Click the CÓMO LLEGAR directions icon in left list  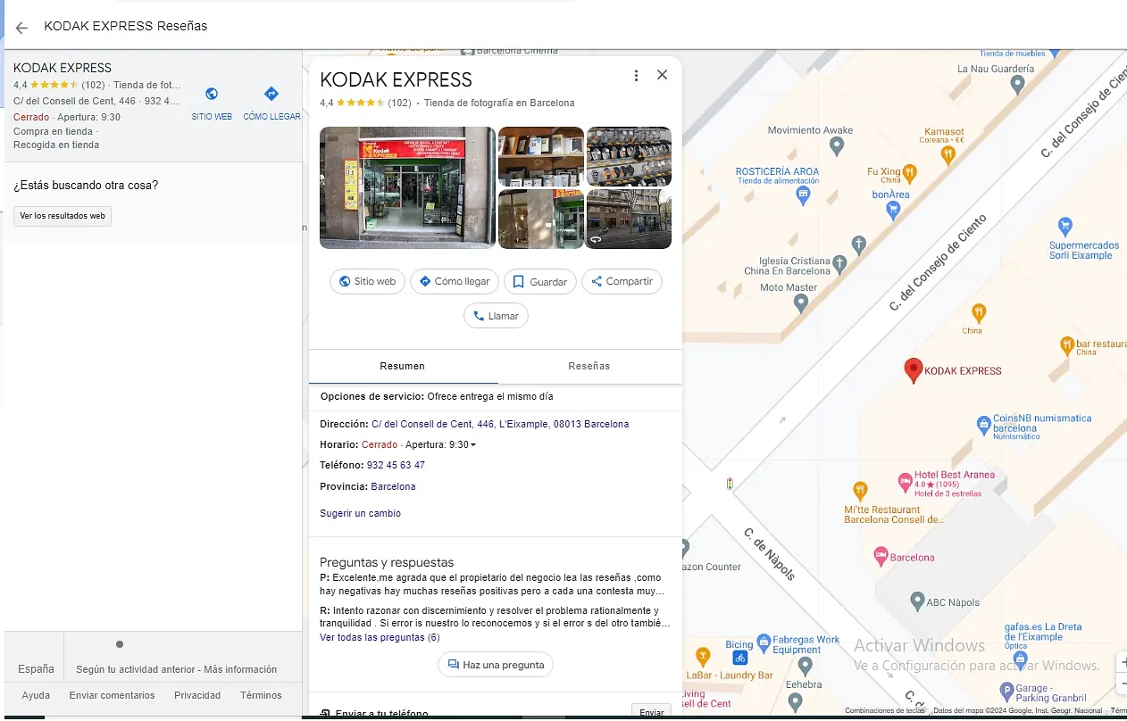pyautogui.click(x=271, y=94)
